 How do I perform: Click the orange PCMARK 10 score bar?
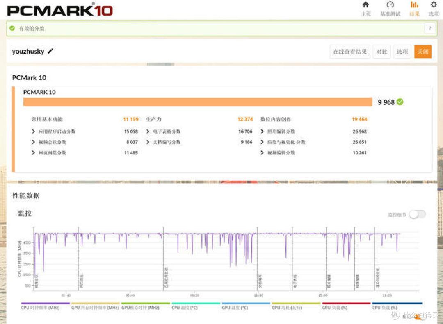pyautogui.click(x=197, y=102)
